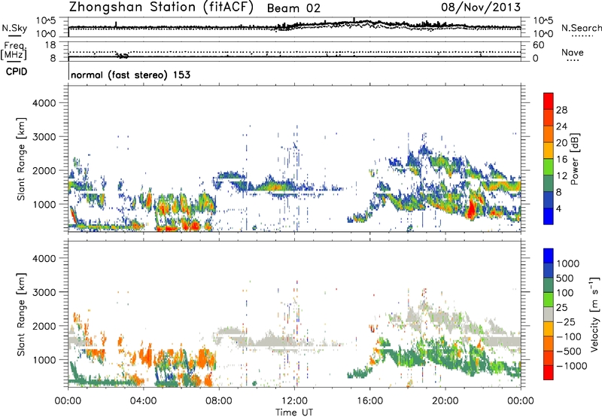The height and width of the screenshot is (417, 602).
Task: Click the Velocity [m s-1] colorbar label
Action: pyautogui.click(x=594, y=314)
